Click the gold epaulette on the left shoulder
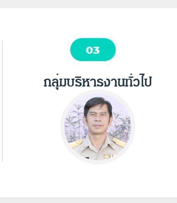This screenshot has width=177, height=203. [76, 143]
